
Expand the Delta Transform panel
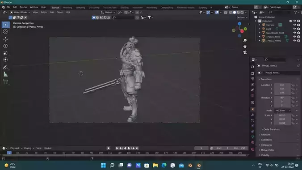[272, 129]
